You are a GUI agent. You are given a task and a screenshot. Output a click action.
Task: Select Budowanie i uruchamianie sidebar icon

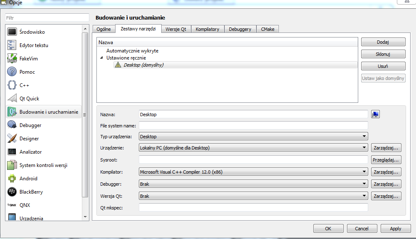(12, 112)
